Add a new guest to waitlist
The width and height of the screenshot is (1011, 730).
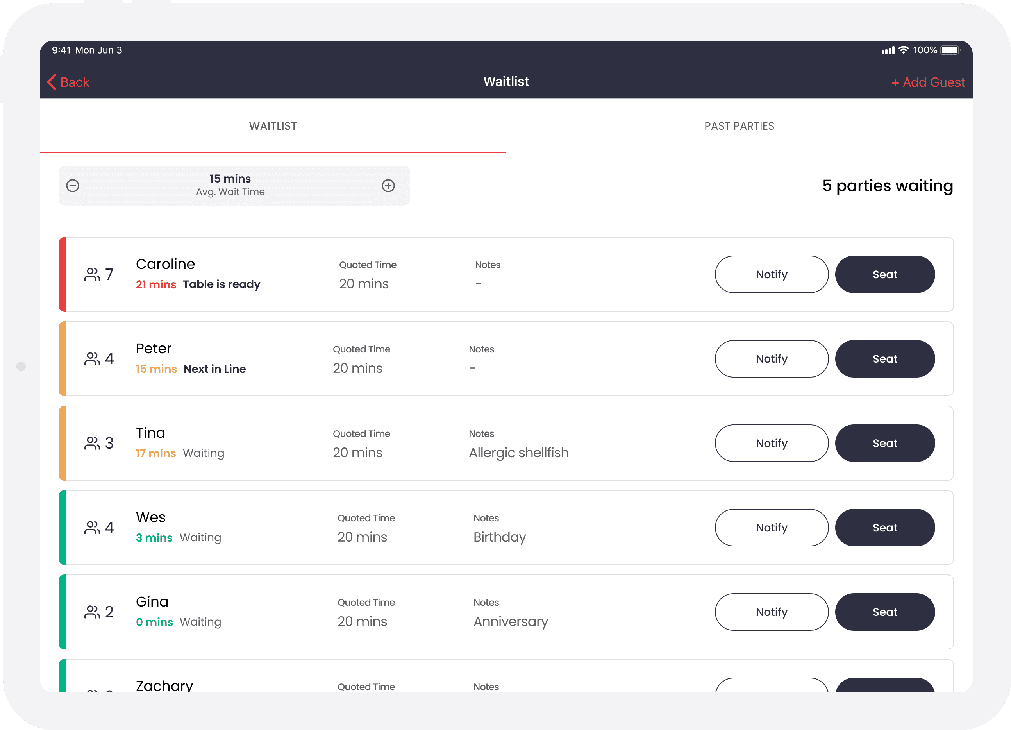click(x=928, y=82)
